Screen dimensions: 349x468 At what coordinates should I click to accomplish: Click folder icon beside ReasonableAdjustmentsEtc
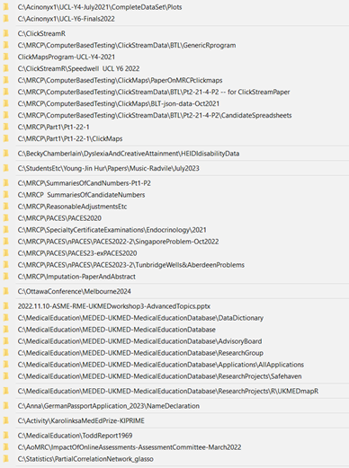click(5, 207)
